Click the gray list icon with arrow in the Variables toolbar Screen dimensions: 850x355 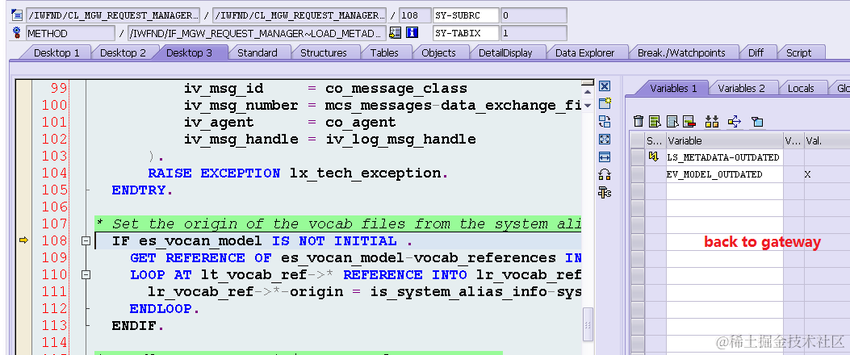tap(672, 121)
